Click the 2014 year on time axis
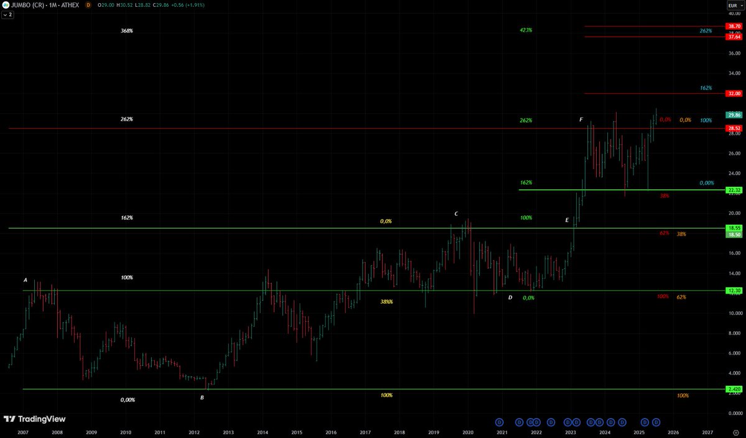Screen dimensions: 746x438 [262, 432]
